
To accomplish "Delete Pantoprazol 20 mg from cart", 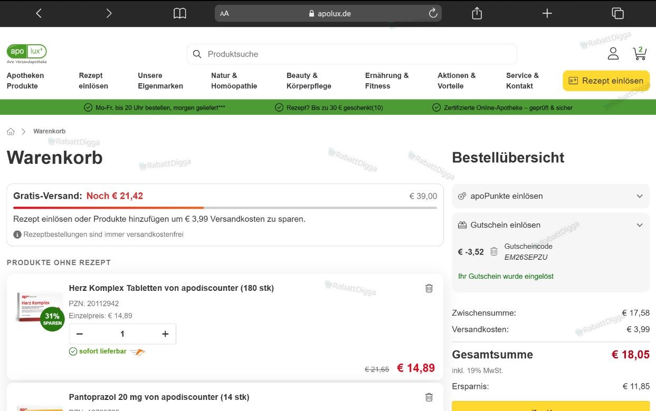I will pos(429,397).
